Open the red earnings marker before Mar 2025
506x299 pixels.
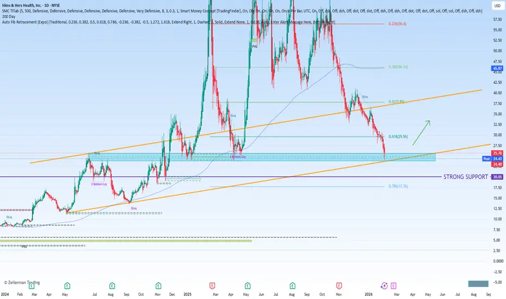tap(212, 286)
